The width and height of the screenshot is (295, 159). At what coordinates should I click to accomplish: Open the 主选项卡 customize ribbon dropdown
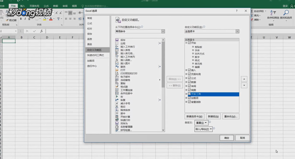pyautogui.click(x=237, y=31)
